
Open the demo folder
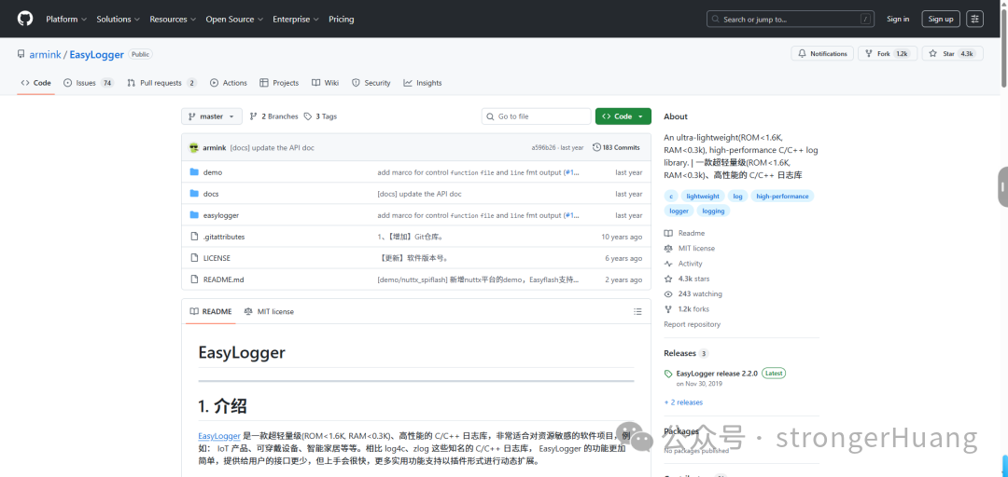[212, 172]
